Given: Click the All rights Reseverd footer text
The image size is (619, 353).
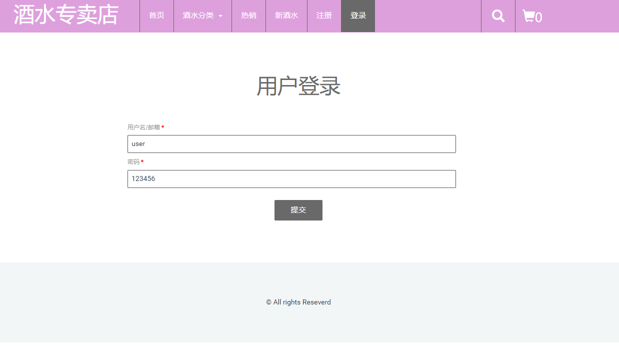Looking at the screenshot, I should click(298, 302).
